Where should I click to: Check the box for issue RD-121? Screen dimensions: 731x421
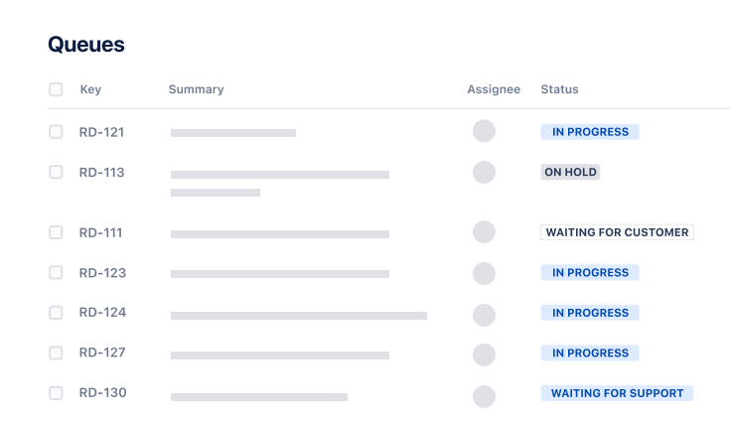(56, 131)
